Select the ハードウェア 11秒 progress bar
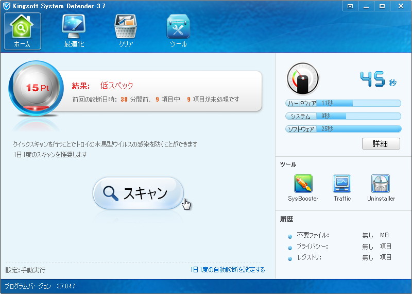 tap(343, 103)
